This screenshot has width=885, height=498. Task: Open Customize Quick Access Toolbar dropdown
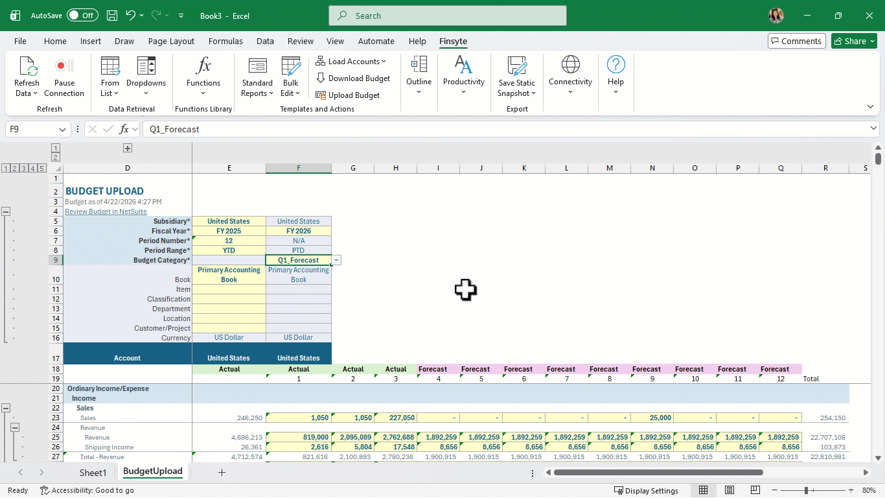181,16
